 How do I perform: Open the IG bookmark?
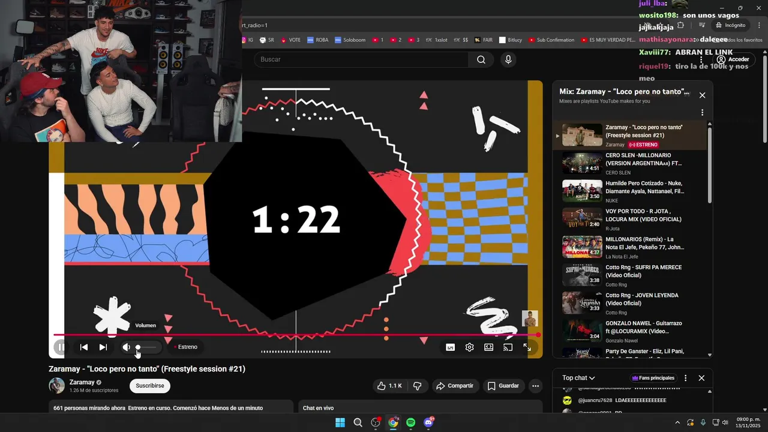(x=248, y=40)
